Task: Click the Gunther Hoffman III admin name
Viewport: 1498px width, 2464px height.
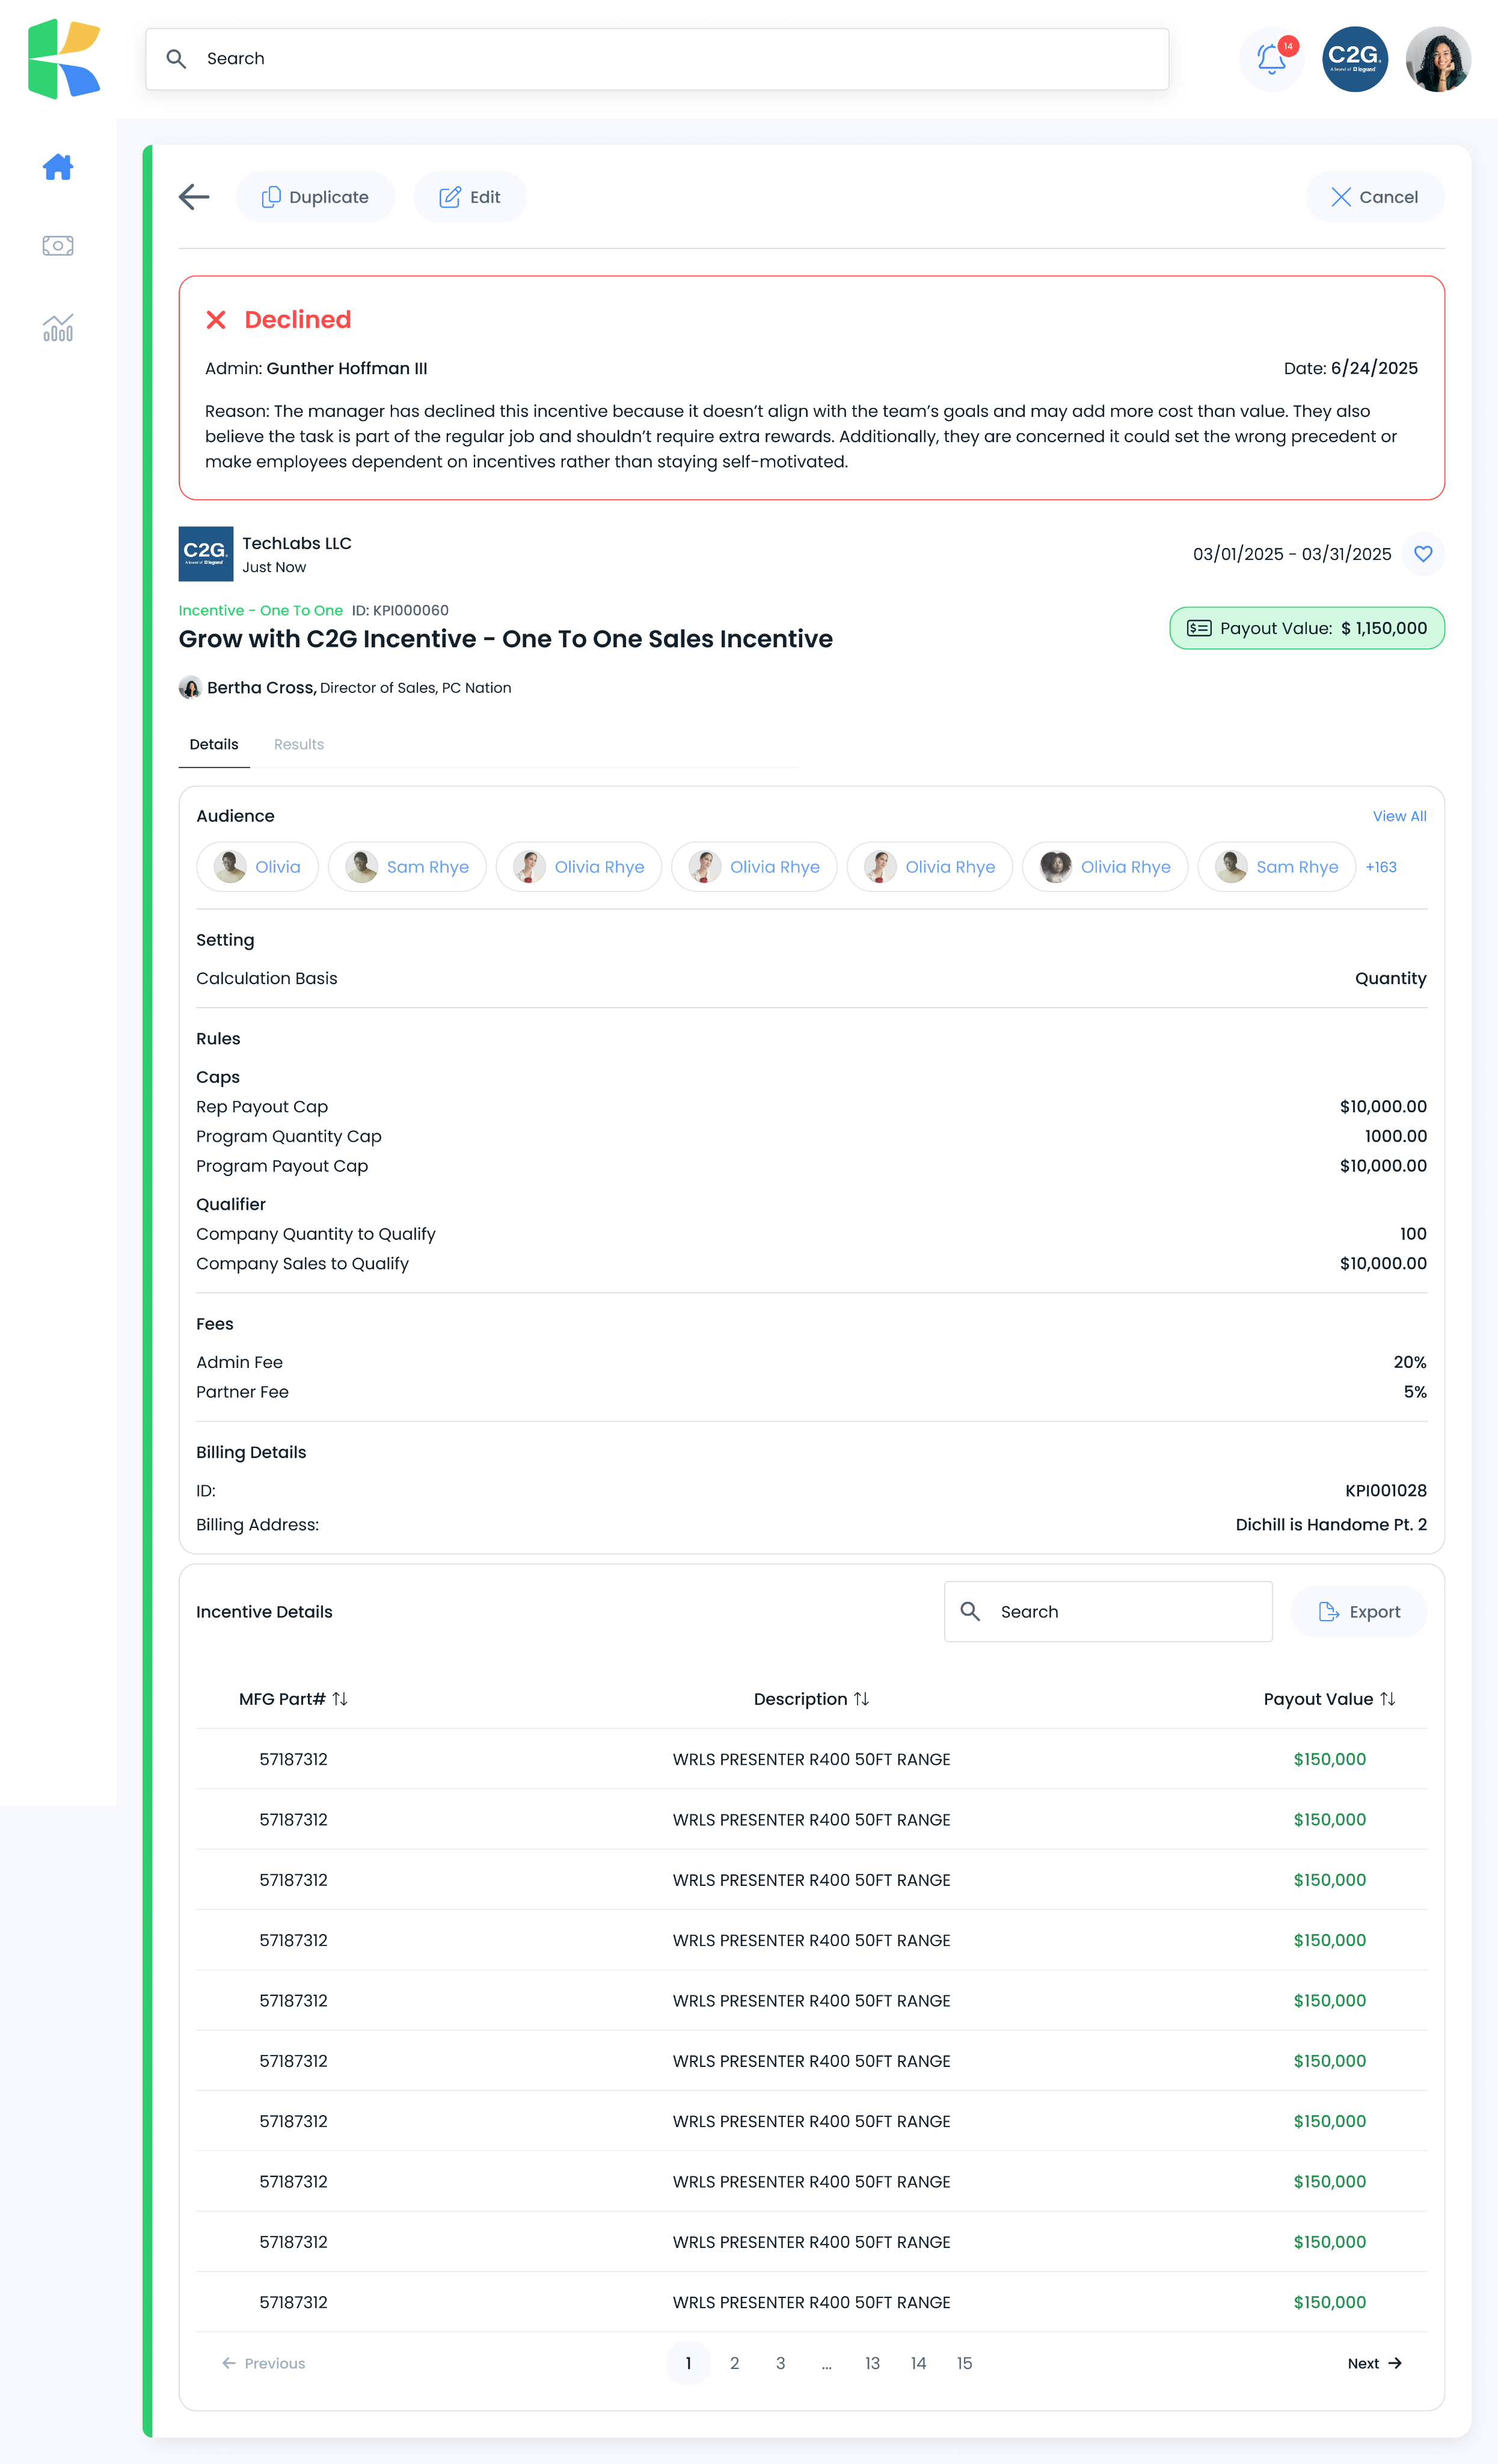Action: point(347,368)
